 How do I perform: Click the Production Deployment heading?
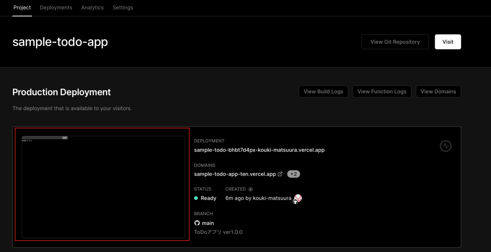[x=61, y=92]
